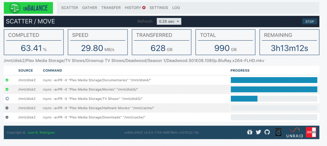Open the Twitter icon in footer
Screen dimensions: 327x146
[258, 132]
